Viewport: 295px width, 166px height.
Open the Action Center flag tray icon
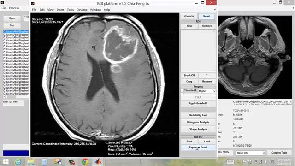tap(244, 162)
